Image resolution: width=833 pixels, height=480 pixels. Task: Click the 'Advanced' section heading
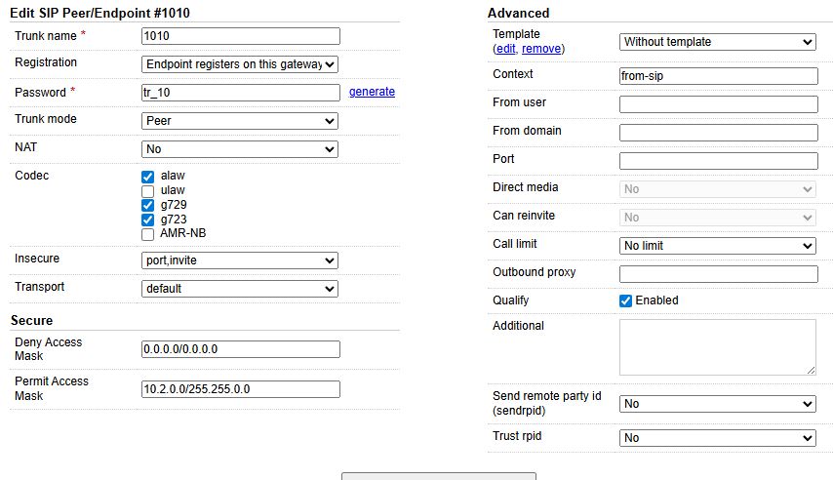519,14
